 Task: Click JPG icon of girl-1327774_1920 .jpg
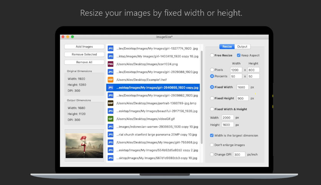[111, 49]
